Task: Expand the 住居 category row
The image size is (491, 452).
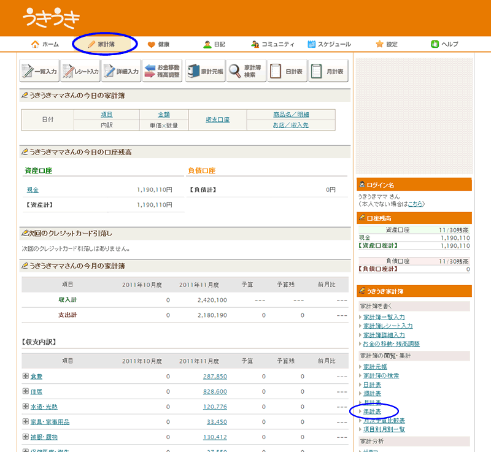Action: pos(25,391)
